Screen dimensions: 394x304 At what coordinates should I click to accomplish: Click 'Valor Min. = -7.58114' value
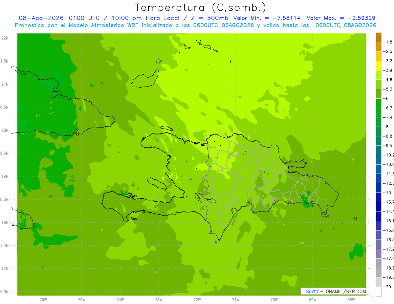pos(267,18)
